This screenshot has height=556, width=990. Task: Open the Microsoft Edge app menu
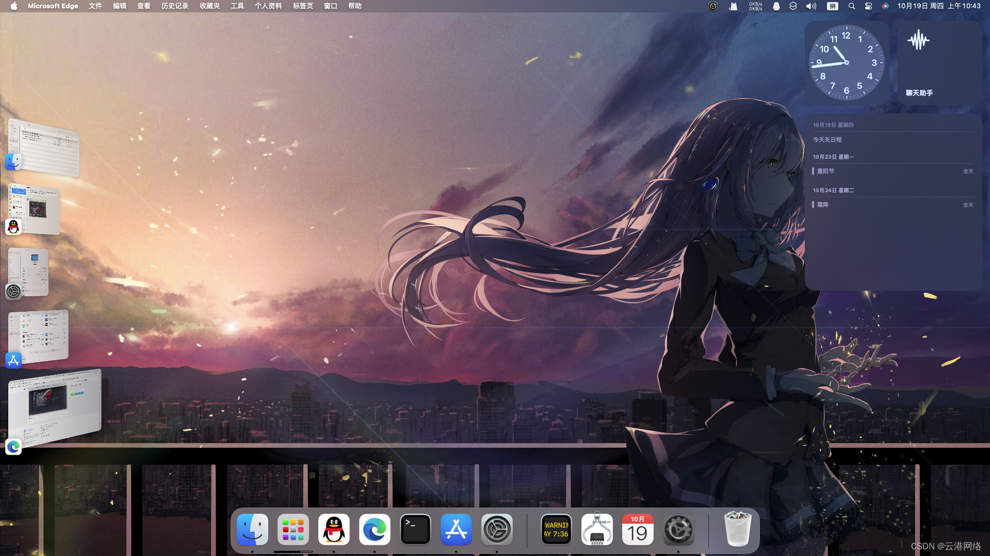(x=53, y=6)
